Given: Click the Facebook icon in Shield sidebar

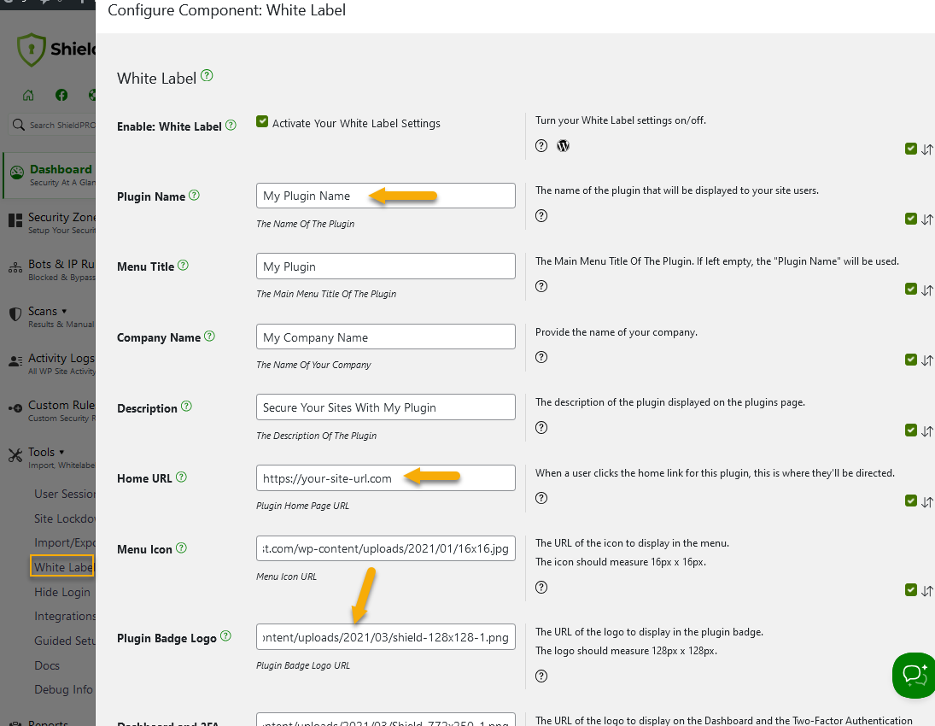Looking at the screenshot, I should pos(61,95).
